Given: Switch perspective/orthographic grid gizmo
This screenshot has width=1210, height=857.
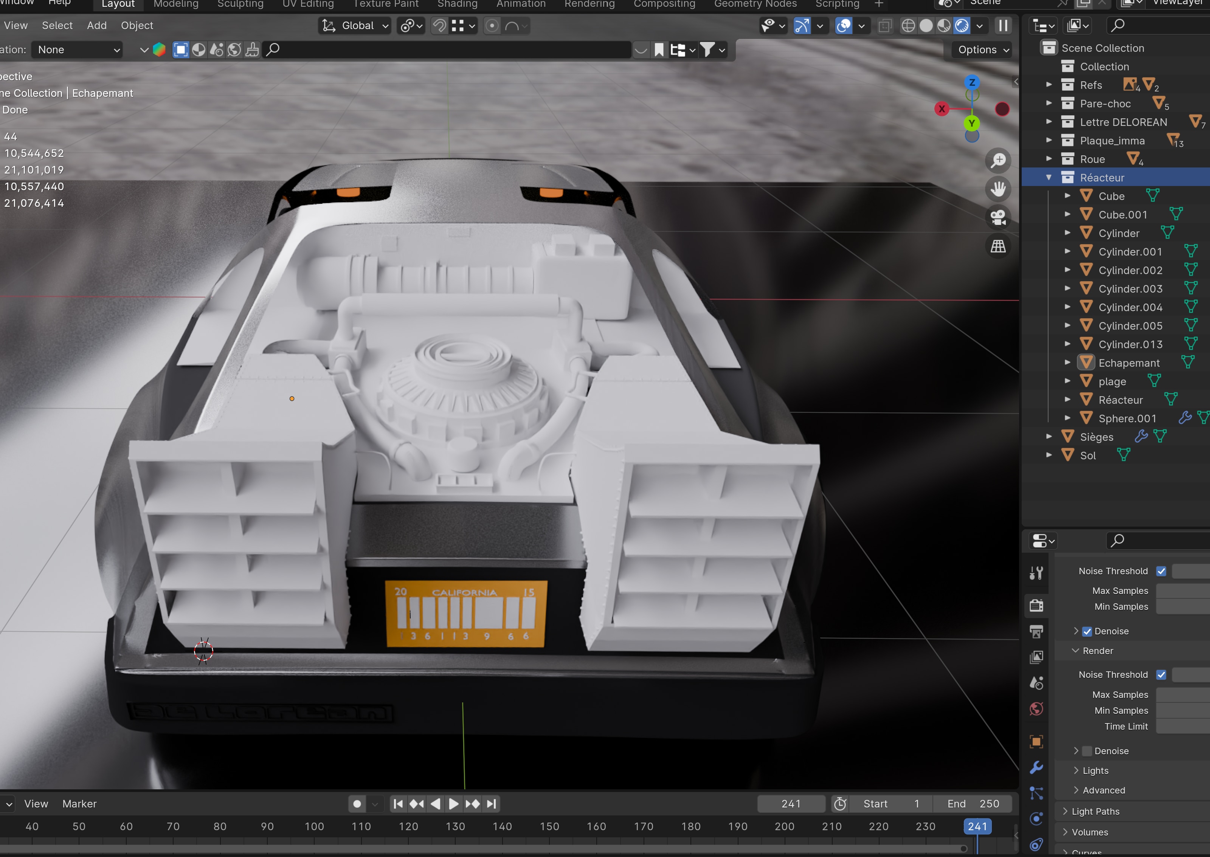Looking at the screenshot, I should [998, 246].
